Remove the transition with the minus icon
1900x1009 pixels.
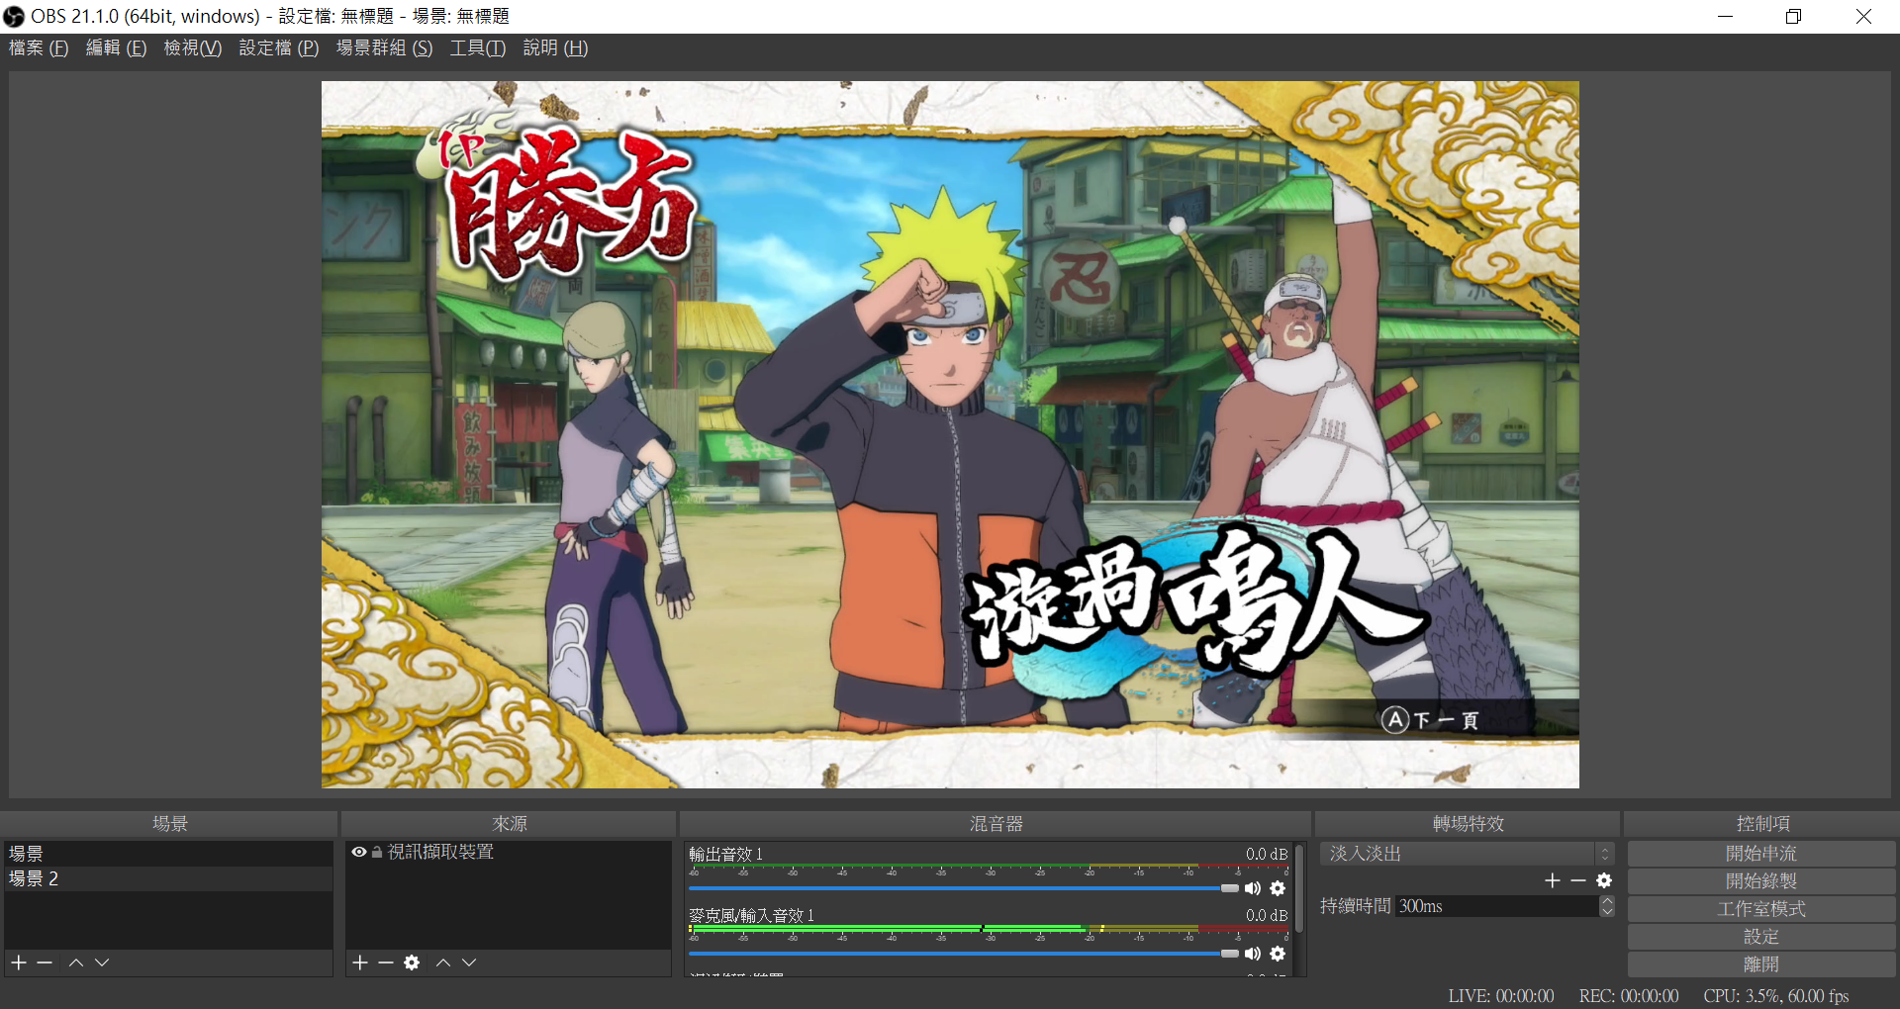[1578, 880]
